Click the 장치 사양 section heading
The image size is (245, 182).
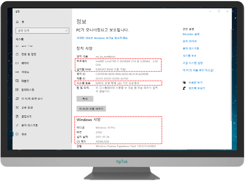pyautogui.click(x=84, y=48)
